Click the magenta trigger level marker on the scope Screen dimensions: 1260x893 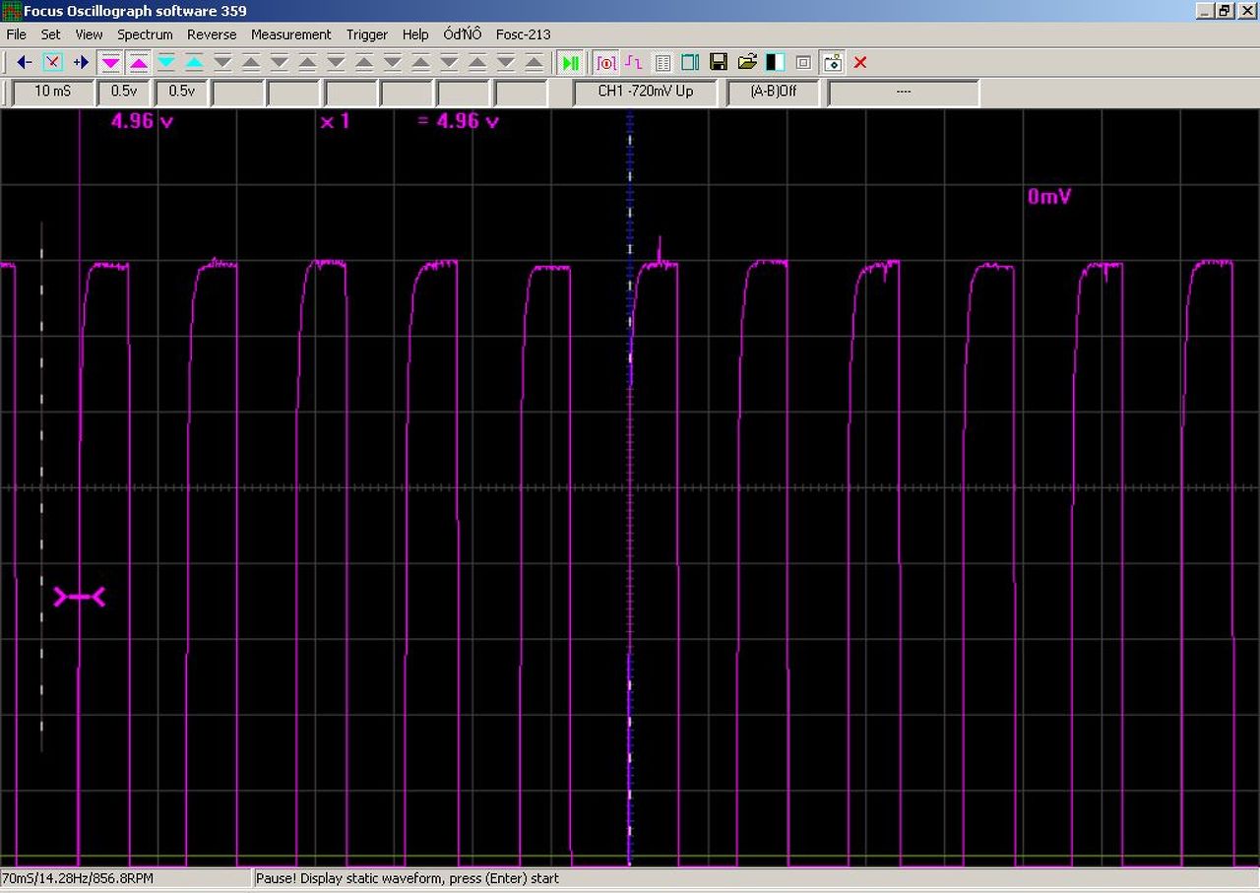tap(80, 597)
